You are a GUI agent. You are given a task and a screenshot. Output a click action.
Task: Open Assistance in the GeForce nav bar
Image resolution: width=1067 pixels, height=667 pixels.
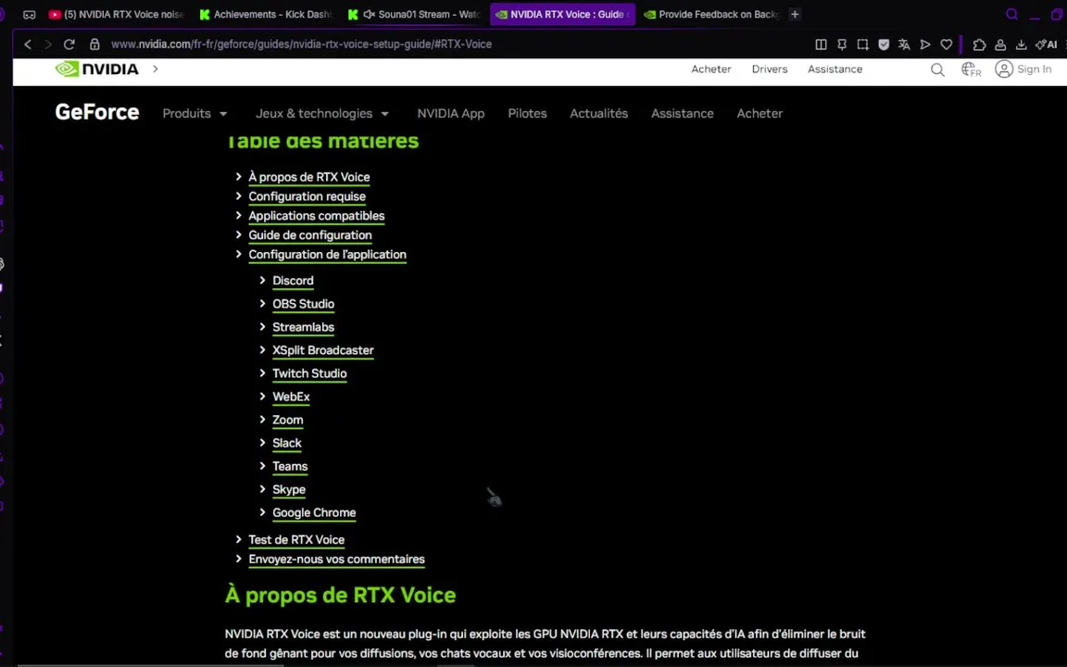click(x=682, y=114)
